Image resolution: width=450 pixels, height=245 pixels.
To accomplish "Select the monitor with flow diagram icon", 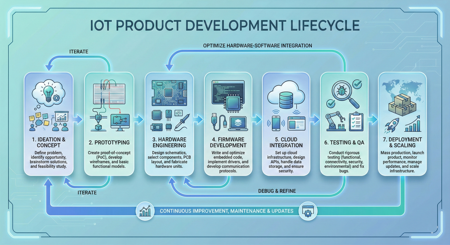I will pos(120,122).
